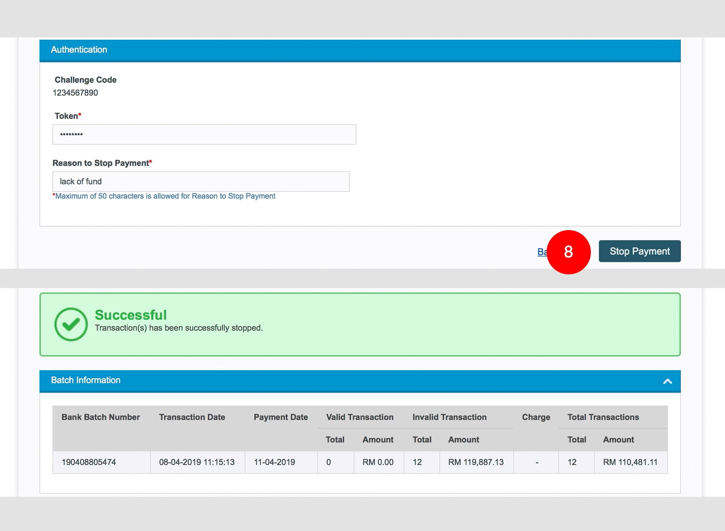Screen dimensions: 725x531
Task: Go back using the Back link
Action: click(x=542, y=252)
